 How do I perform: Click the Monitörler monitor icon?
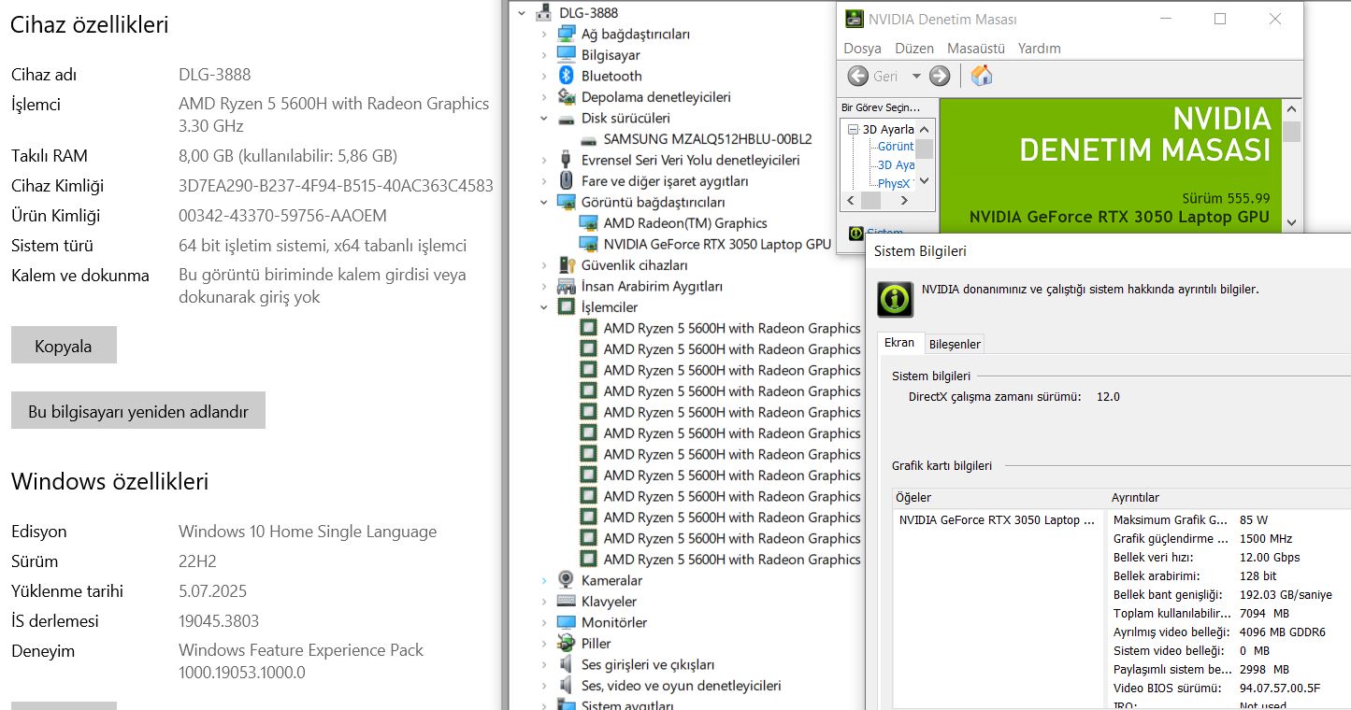tap(566, 622)
